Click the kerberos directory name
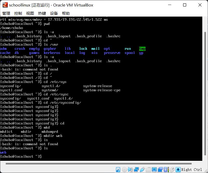 pos(52,53)
